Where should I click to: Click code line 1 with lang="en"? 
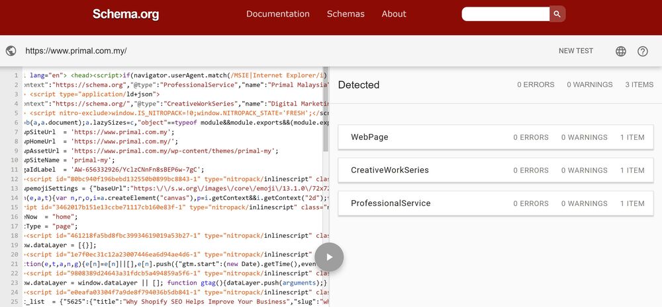point(175,75)
